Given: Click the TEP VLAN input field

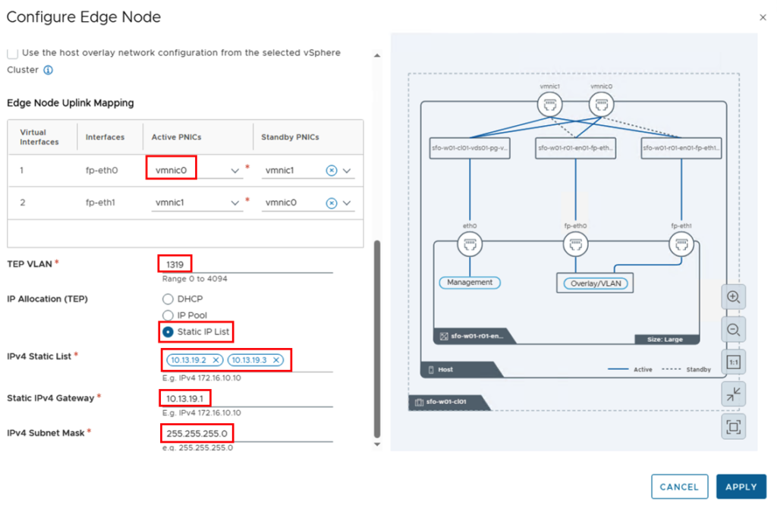Looking at the screenshot, I should click(243, 264).
